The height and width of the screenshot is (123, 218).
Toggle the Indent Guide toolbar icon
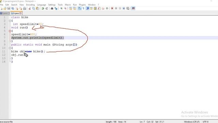tap(88, 9)
